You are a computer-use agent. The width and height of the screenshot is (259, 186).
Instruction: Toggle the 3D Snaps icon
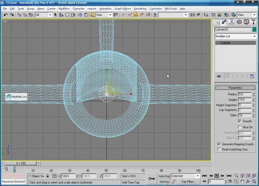[x=130, y=15]
